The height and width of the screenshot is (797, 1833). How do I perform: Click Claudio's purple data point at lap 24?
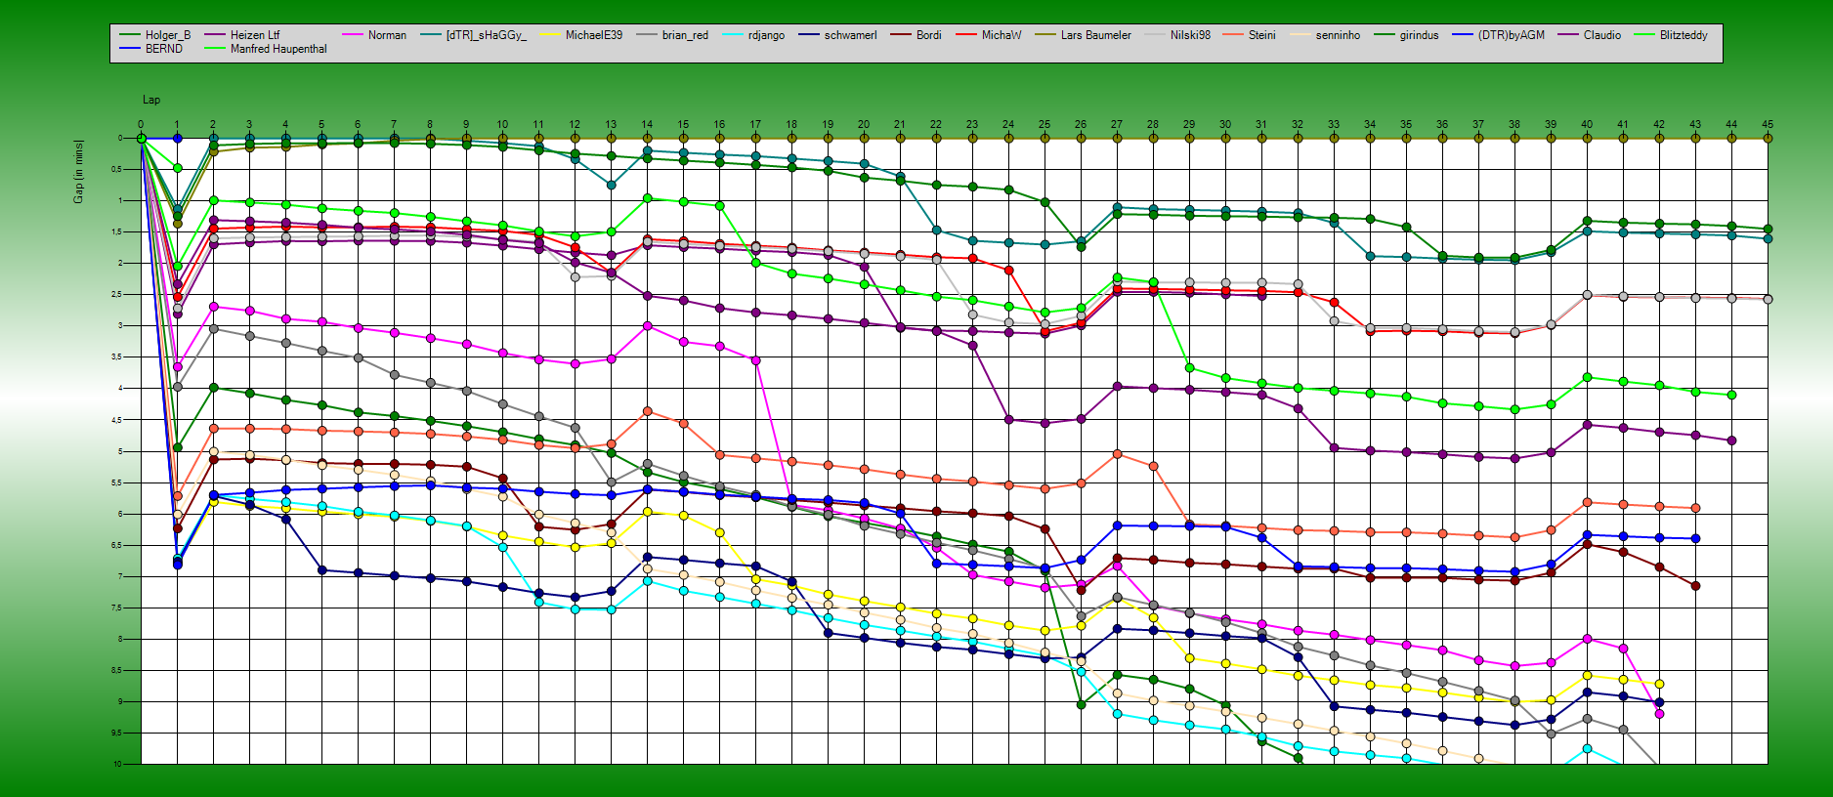point(1008,420)
